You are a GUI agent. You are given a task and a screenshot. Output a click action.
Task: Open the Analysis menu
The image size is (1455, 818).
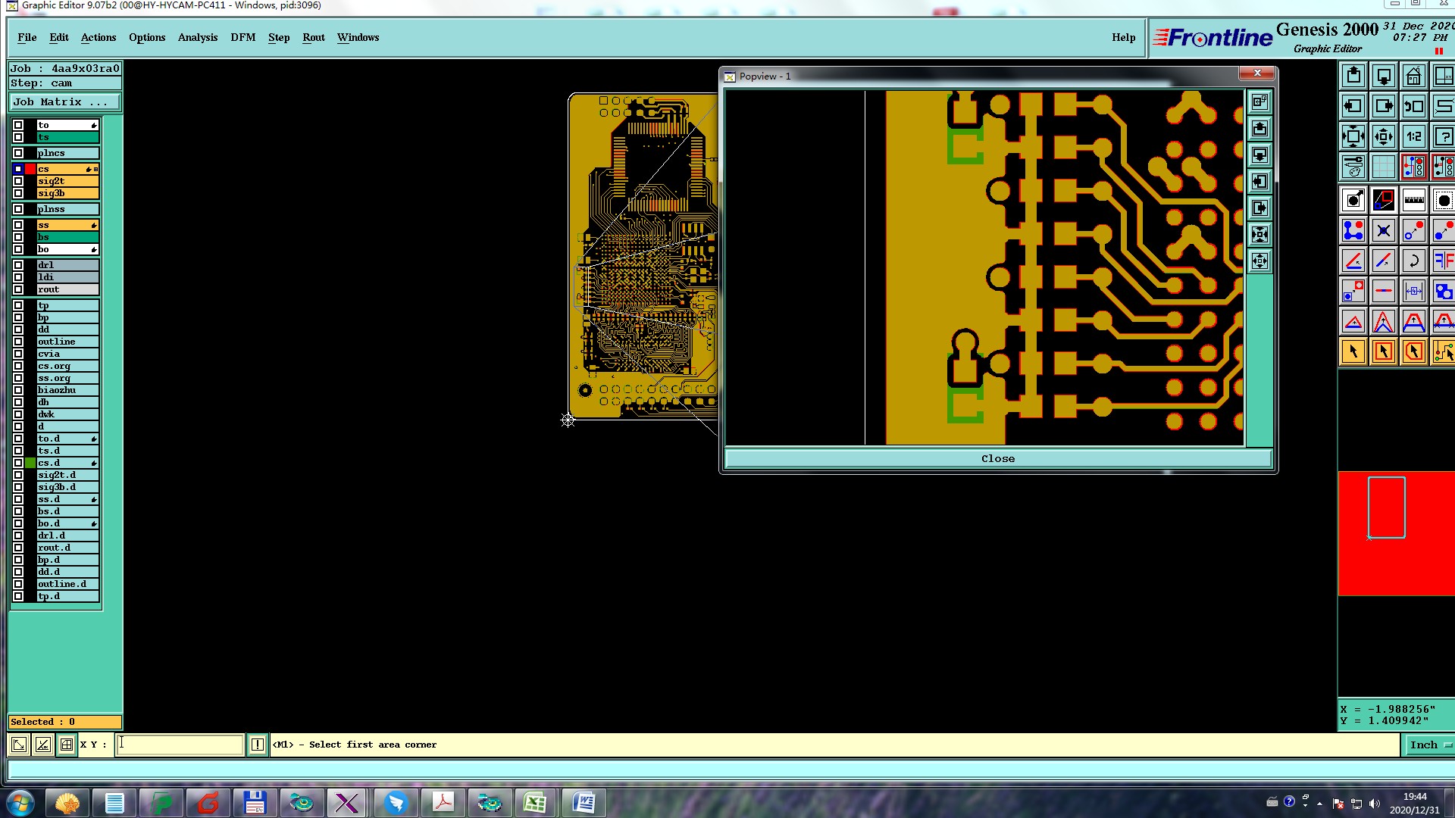coord(197,37)
